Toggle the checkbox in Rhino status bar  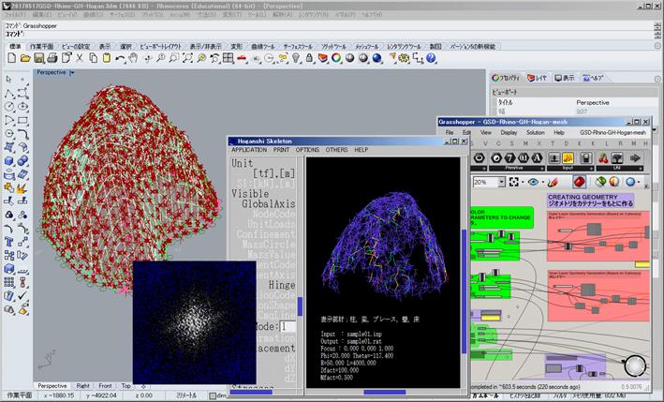coord(213,395)
